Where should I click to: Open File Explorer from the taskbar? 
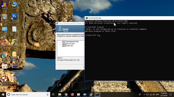60,95
